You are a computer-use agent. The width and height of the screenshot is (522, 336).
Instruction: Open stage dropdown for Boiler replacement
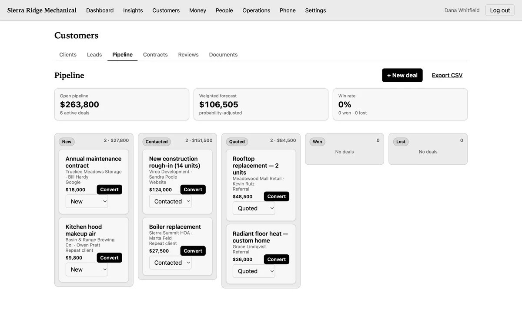(x=170, y=263)
